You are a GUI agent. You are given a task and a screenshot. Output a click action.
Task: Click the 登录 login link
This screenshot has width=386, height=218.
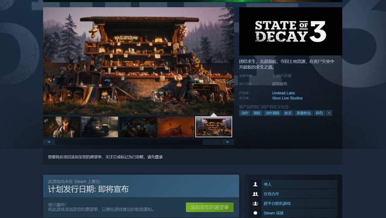tap(159, 157)
